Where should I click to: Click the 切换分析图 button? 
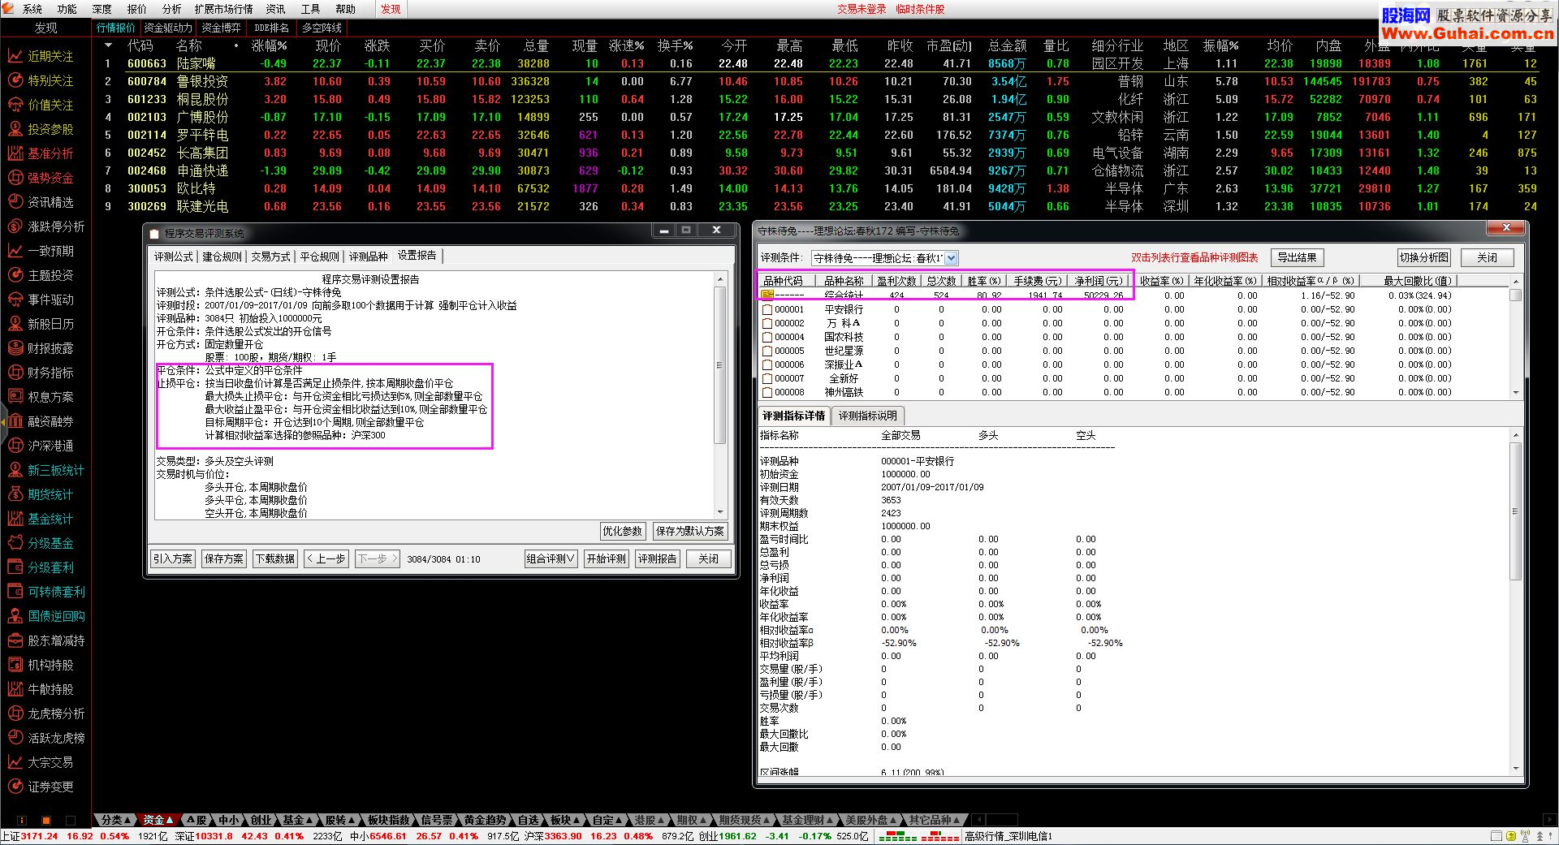tap(1423, 257)
